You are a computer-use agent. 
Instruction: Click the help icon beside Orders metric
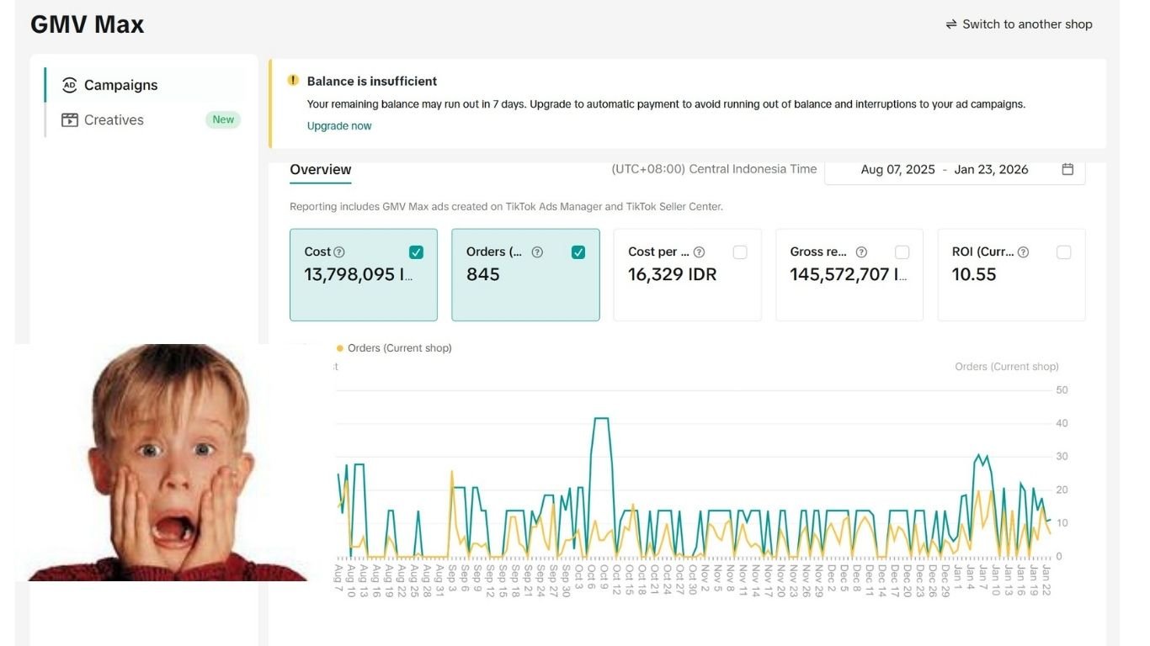point(537,252)
